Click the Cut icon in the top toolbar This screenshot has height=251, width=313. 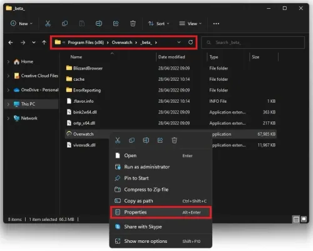tap(48, 23)
